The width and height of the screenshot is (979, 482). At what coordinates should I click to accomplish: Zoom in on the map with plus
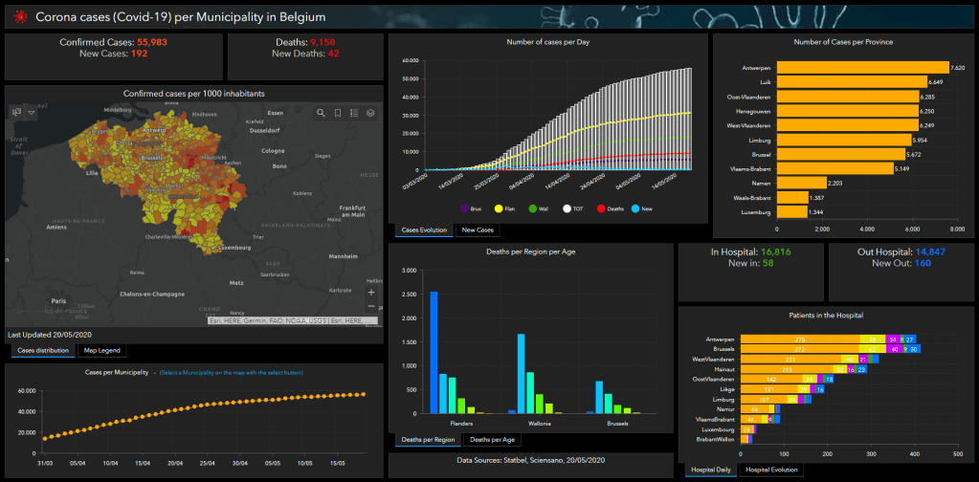coord(371,292)
